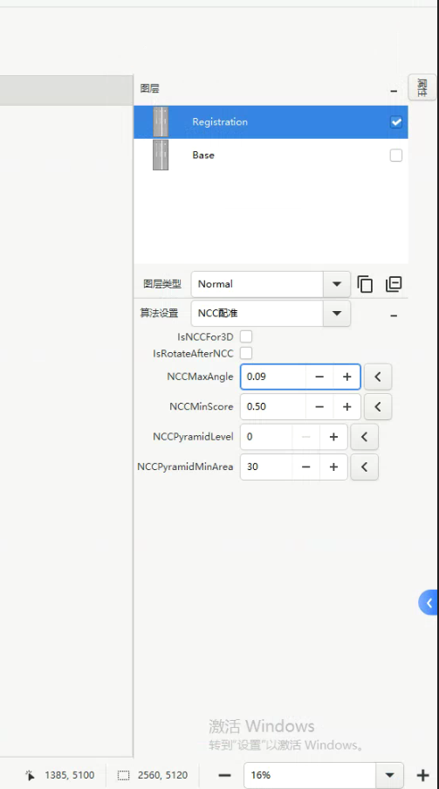The height and width of the screenshot is (789, 439).
Task: Uncheck the Registration layer checkbox
Action: tap(396, 121)
